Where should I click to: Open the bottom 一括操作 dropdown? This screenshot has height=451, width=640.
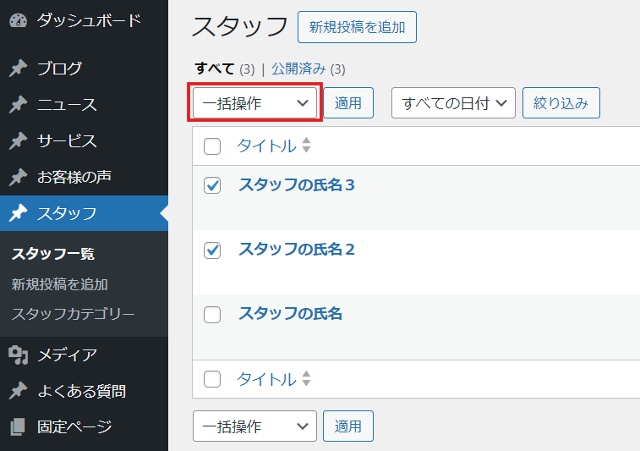[254, 426]
